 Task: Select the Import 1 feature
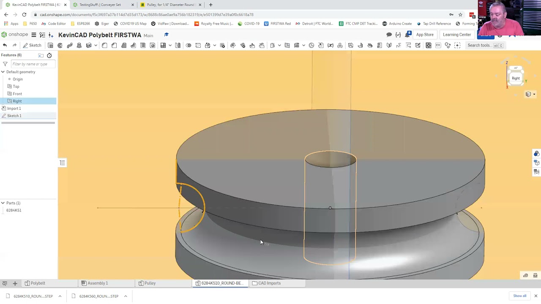14,109
